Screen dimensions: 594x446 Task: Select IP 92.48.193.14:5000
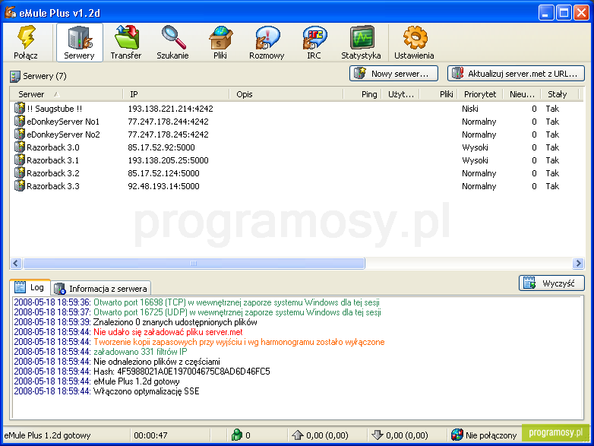point(163,186)
